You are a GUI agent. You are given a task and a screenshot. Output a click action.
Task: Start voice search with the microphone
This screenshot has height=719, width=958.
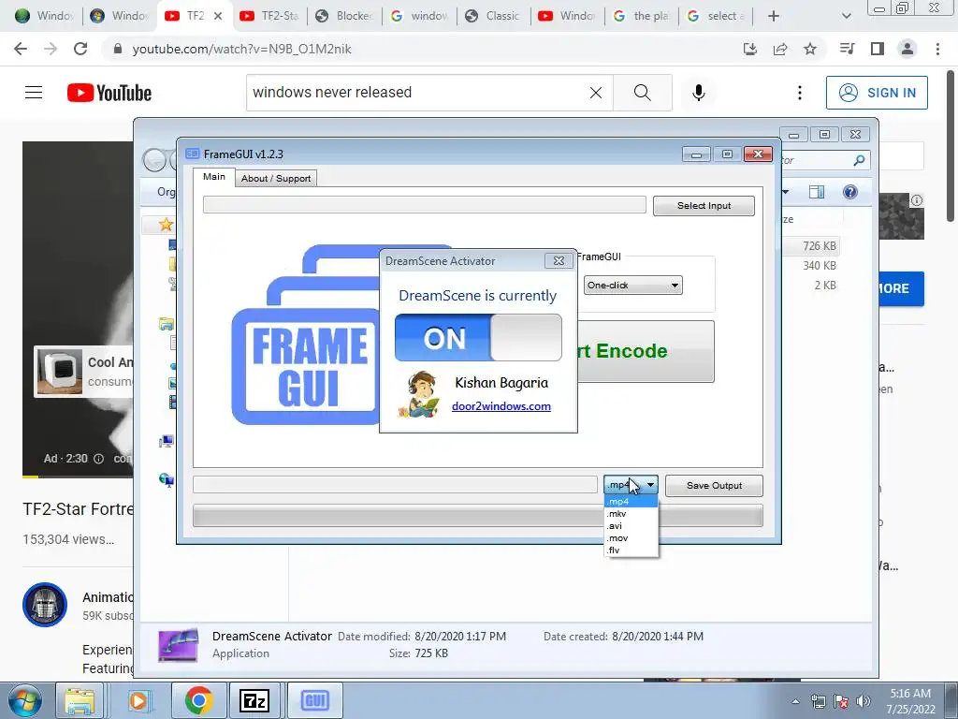point(698,93)
